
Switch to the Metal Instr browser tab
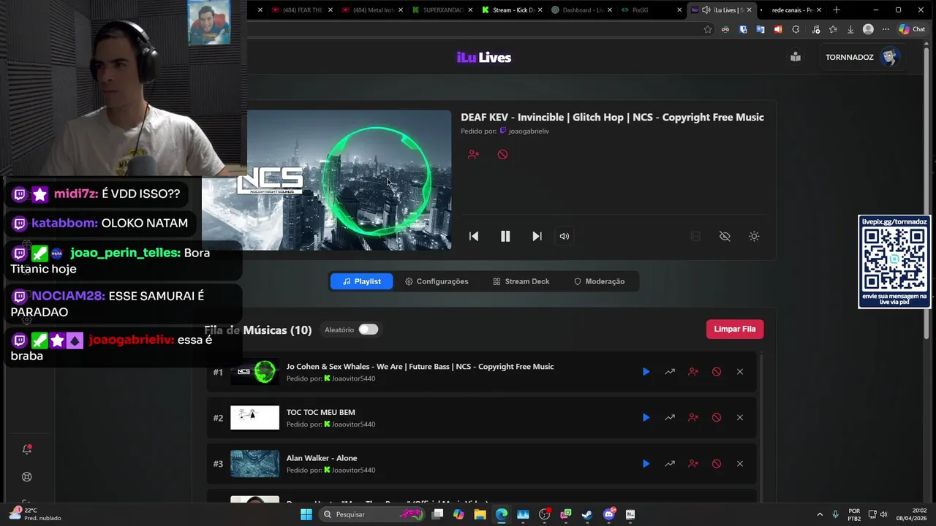(373, 10)
